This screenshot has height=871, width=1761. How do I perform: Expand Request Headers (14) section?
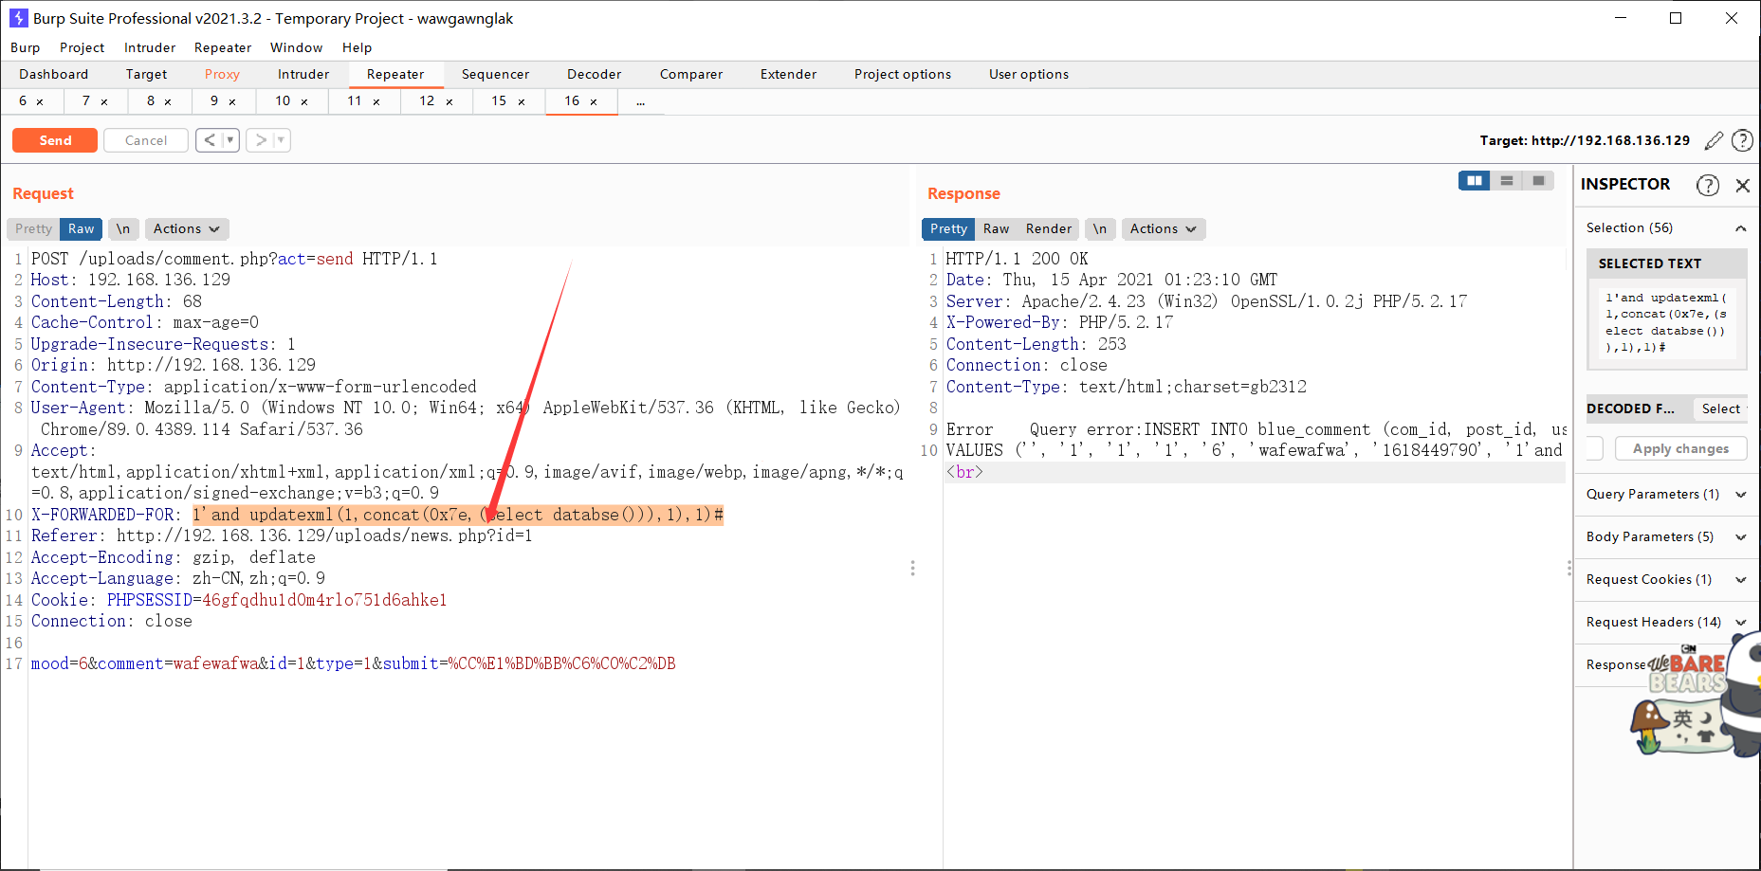[1741, 622]
